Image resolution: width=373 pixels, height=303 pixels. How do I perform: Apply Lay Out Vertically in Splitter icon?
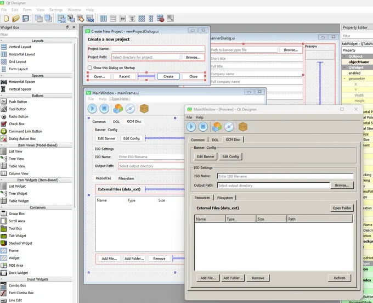(x=132, y=18)
